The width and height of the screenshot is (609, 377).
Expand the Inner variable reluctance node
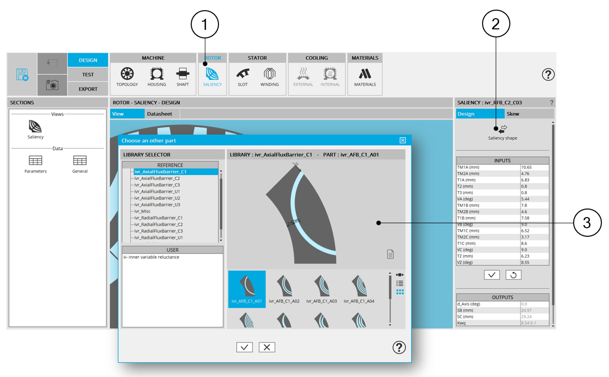pyautogui.click(x=125, y=257)
